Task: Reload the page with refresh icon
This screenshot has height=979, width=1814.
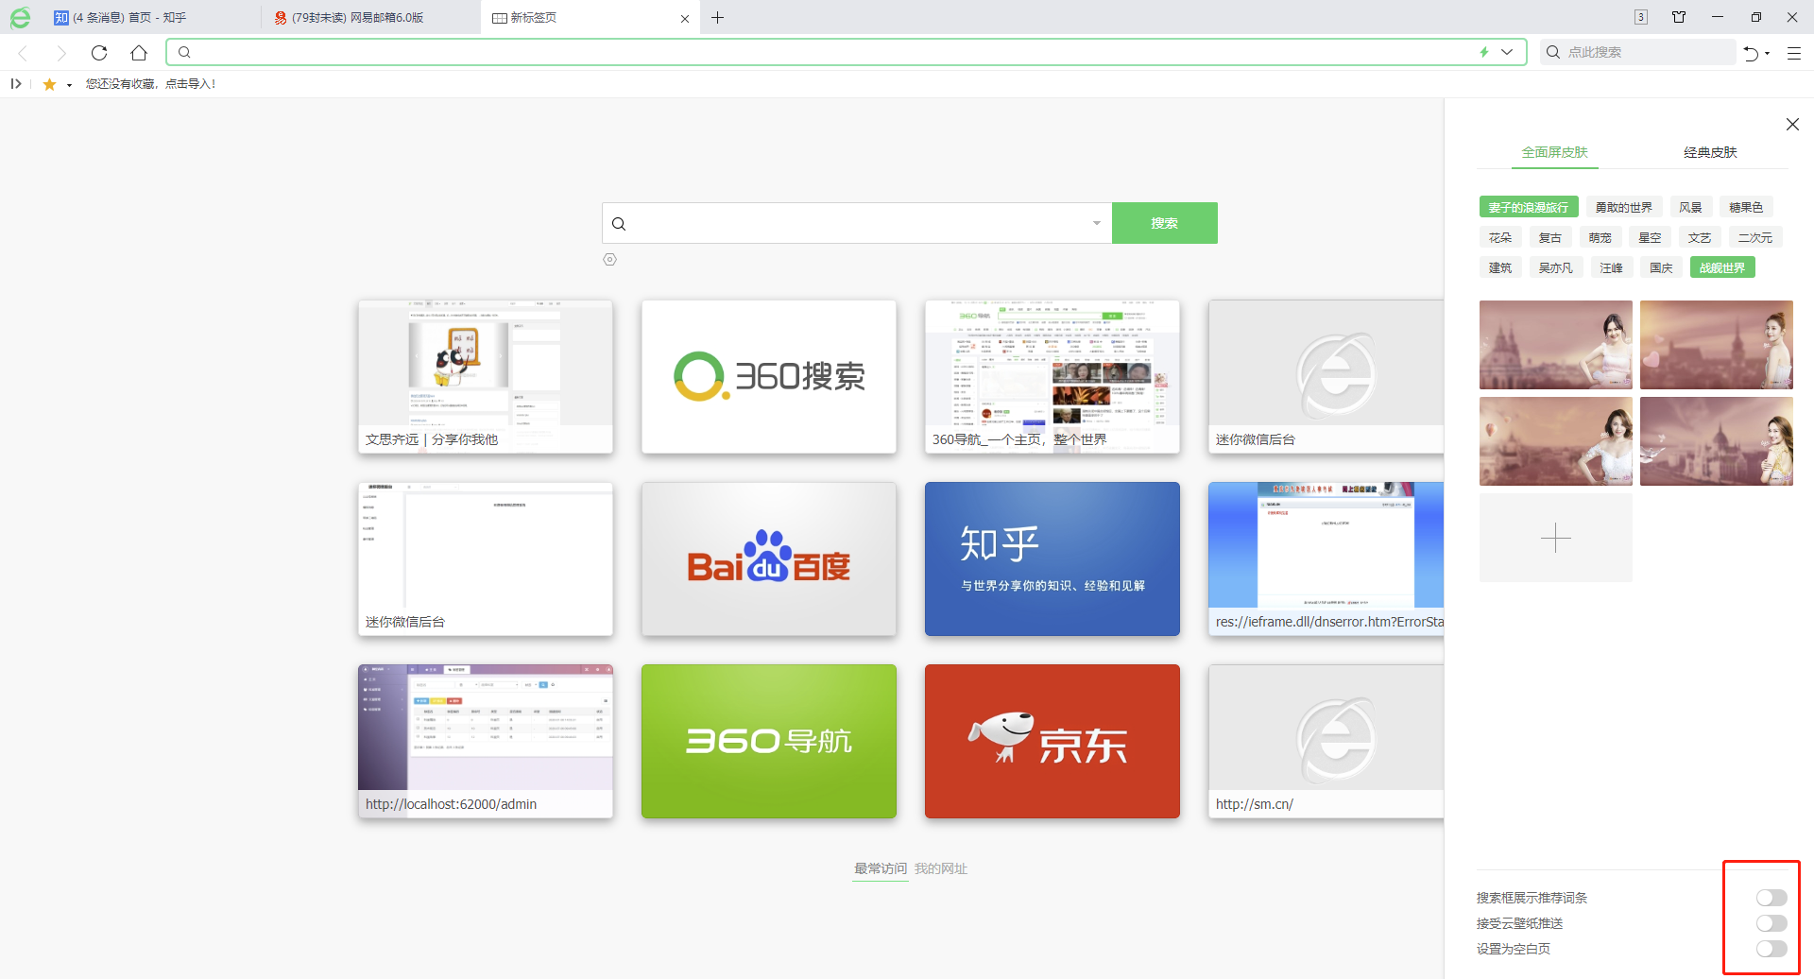Action: [99, 53]
